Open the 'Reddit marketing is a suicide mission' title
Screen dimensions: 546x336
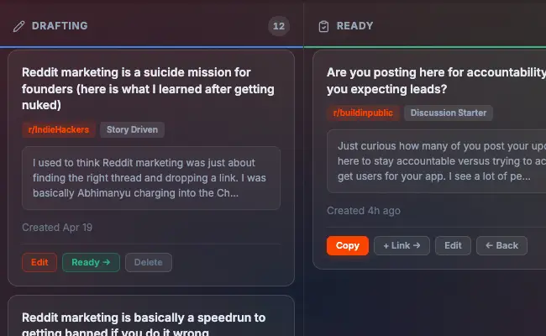coord(148,89)
